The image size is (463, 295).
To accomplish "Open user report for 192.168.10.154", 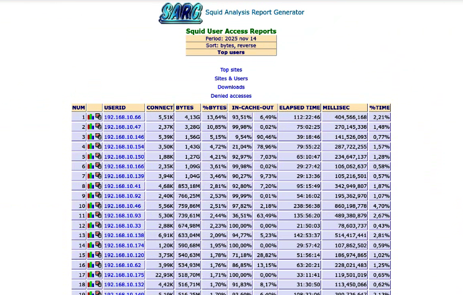I will pyautogui.click(x=124, y=147).
